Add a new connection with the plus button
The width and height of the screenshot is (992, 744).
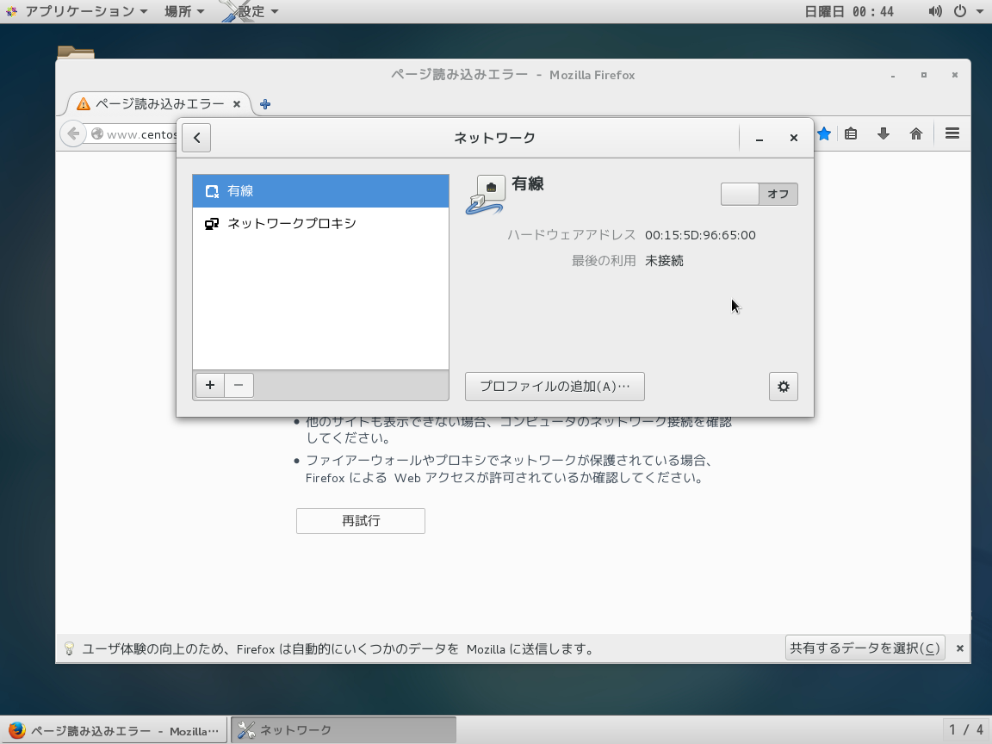210,385
